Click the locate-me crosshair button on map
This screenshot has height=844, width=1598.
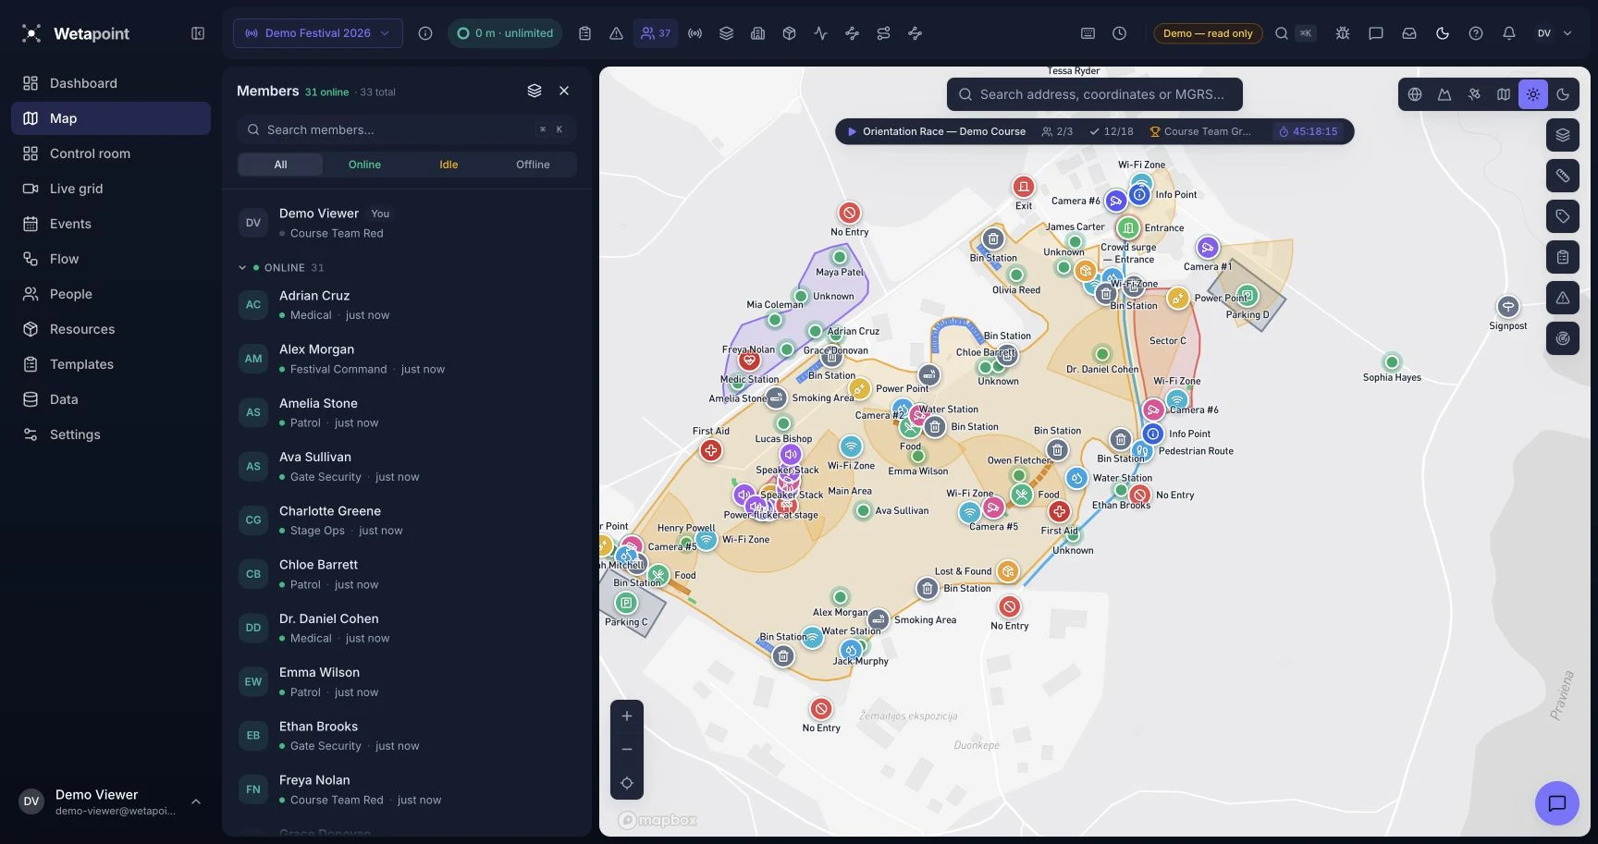point(627,783)
